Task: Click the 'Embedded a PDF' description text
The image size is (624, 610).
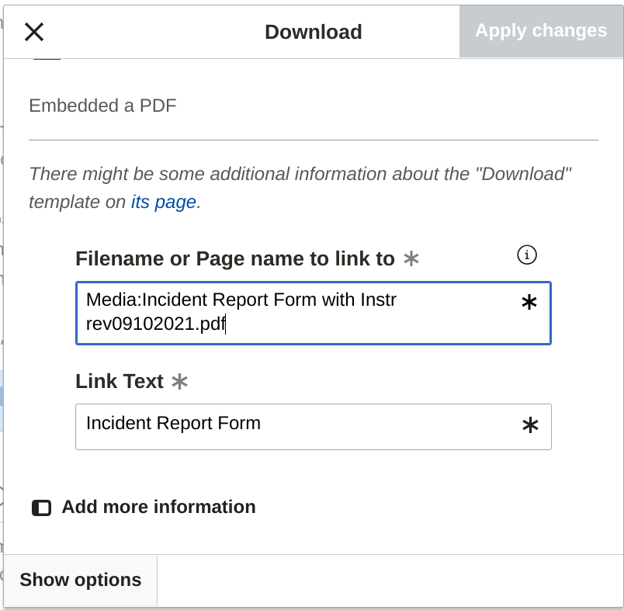Action: point(102,106)
